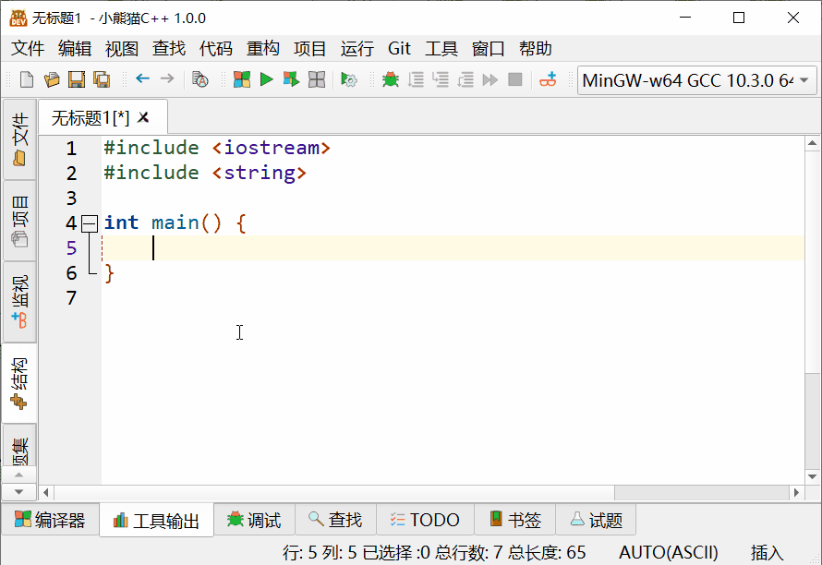Open the 运行 (Run) menu
The width and height of the screenshot is (822, 565).
tap(357, 49)
